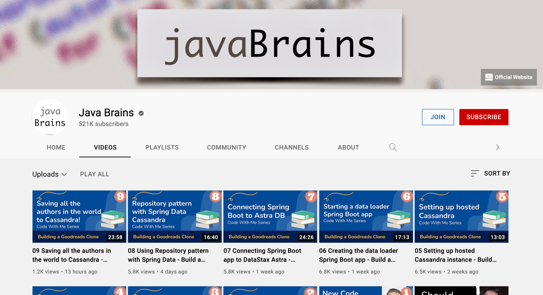Click the Java Brains channel avatar

click(50, 117)
